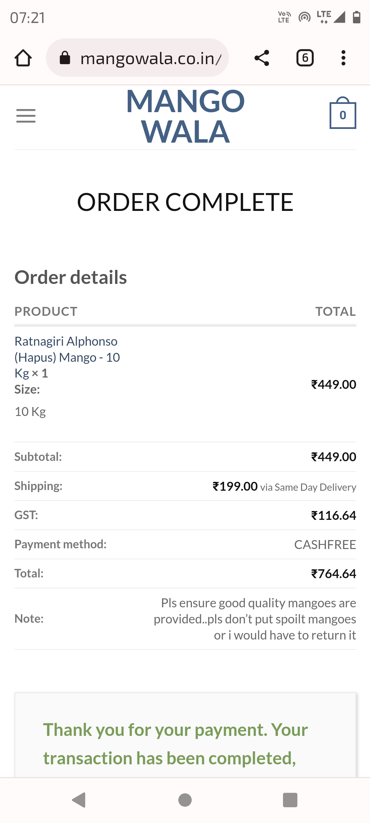Tap the Mango Wala logo

(x=185, y=116)
